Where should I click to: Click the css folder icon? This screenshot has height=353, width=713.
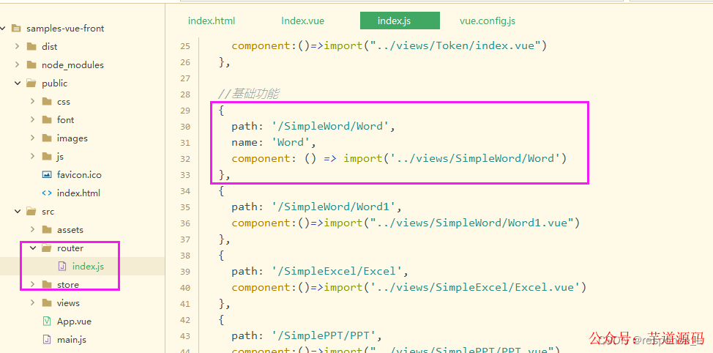tap(47, 102)
